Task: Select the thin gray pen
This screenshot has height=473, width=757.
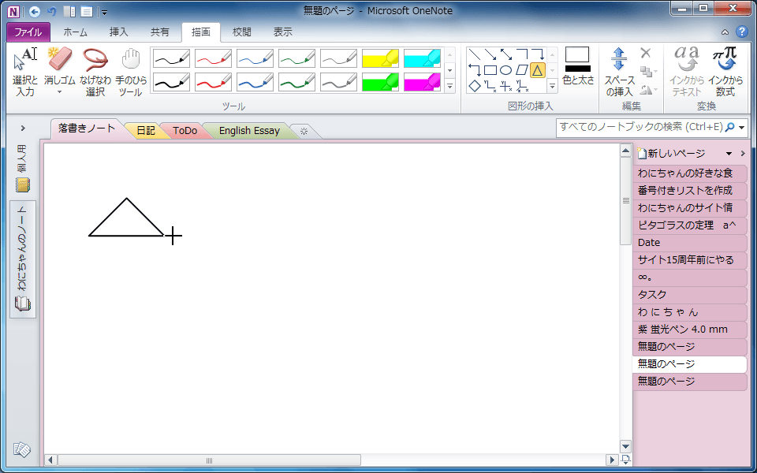Action: [338, 58]
